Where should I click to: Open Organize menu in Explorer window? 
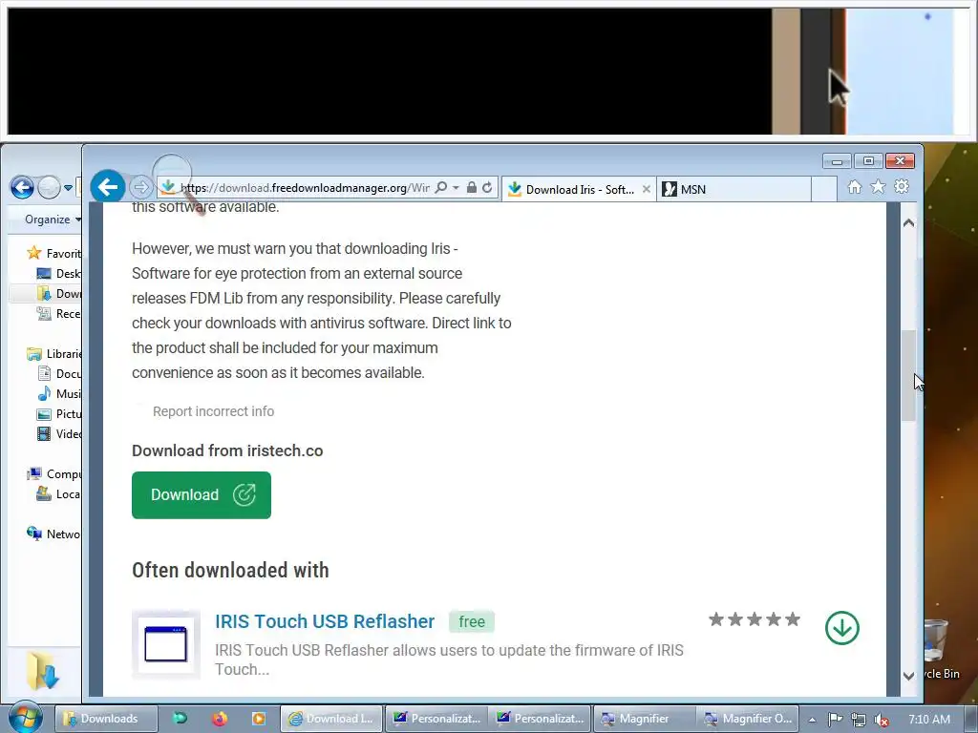click(53, 220)
